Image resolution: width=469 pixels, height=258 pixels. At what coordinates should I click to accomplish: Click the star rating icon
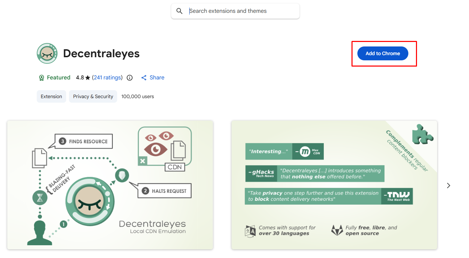[x=88, y=78]
